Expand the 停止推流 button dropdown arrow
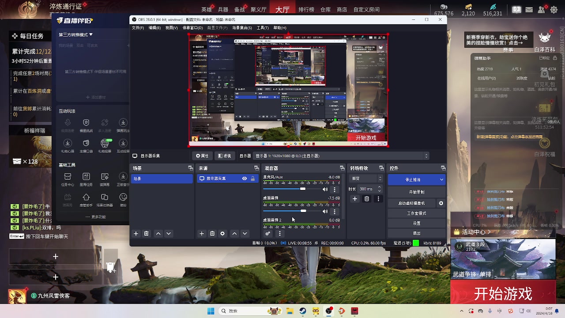 click(441, 180)
